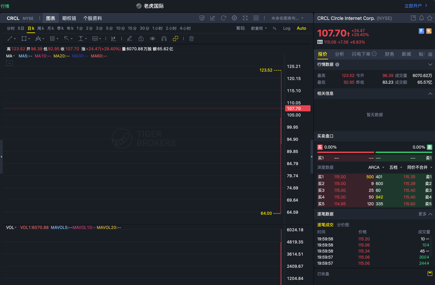Open the VOL indicator dropdown

click(12, 228)
